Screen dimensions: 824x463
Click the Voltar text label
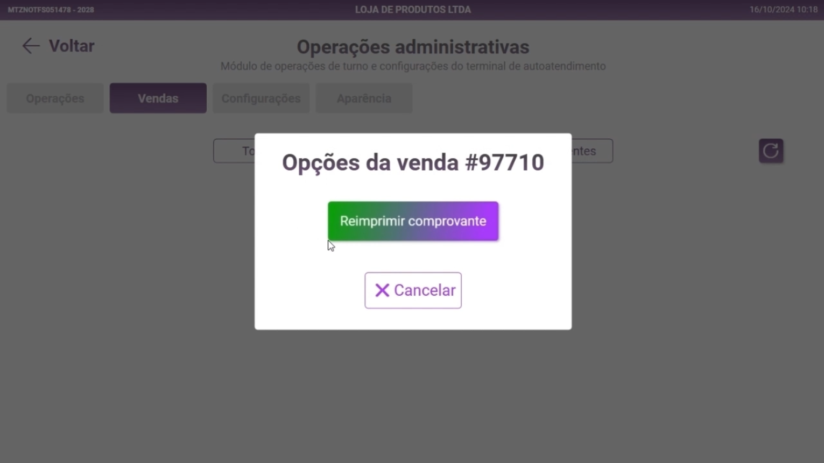click(x=72, y=46)
